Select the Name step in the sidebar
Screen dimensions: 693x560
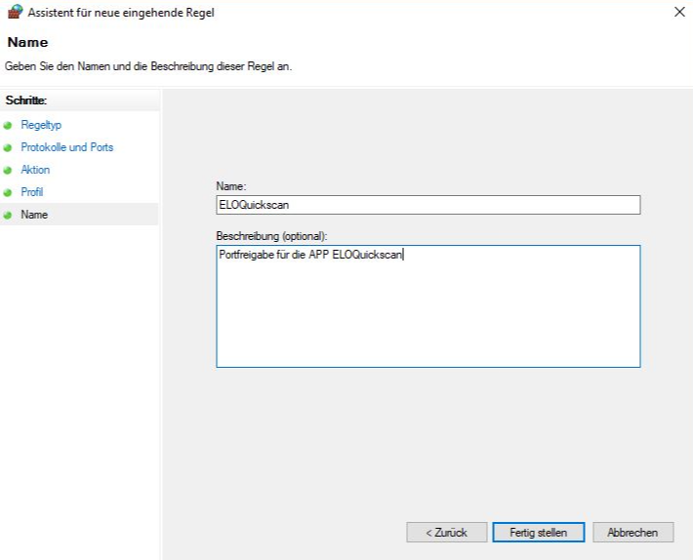tap(34, 215)
